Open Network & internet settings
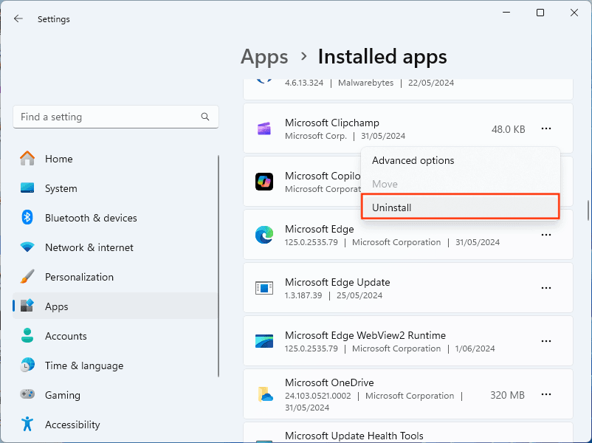592x443 pixels. click(89, 247)
